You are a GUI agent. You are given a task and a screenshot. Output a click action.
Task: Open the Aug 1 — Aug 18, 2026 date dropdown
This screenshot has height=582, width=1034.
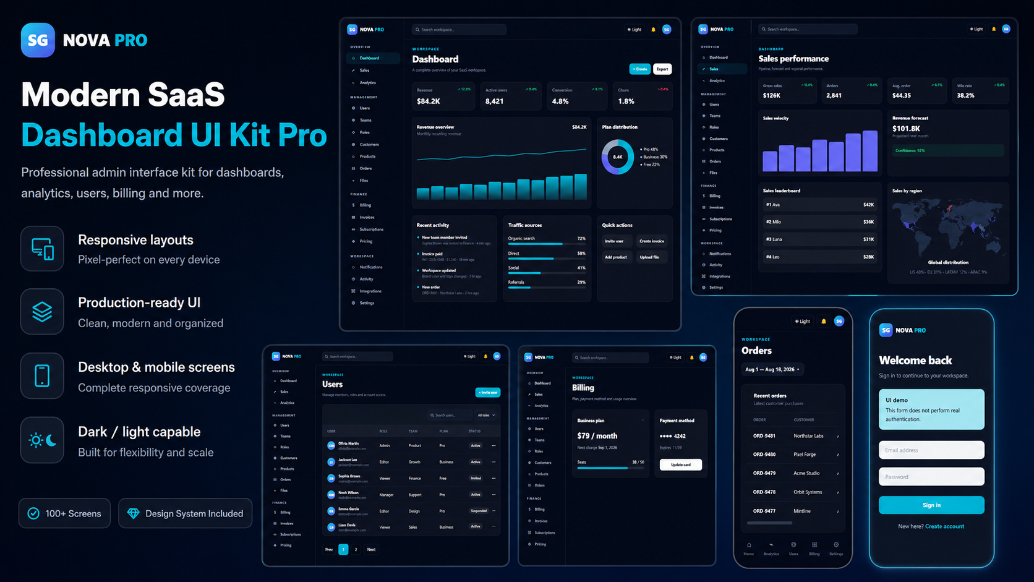[772, 369]
